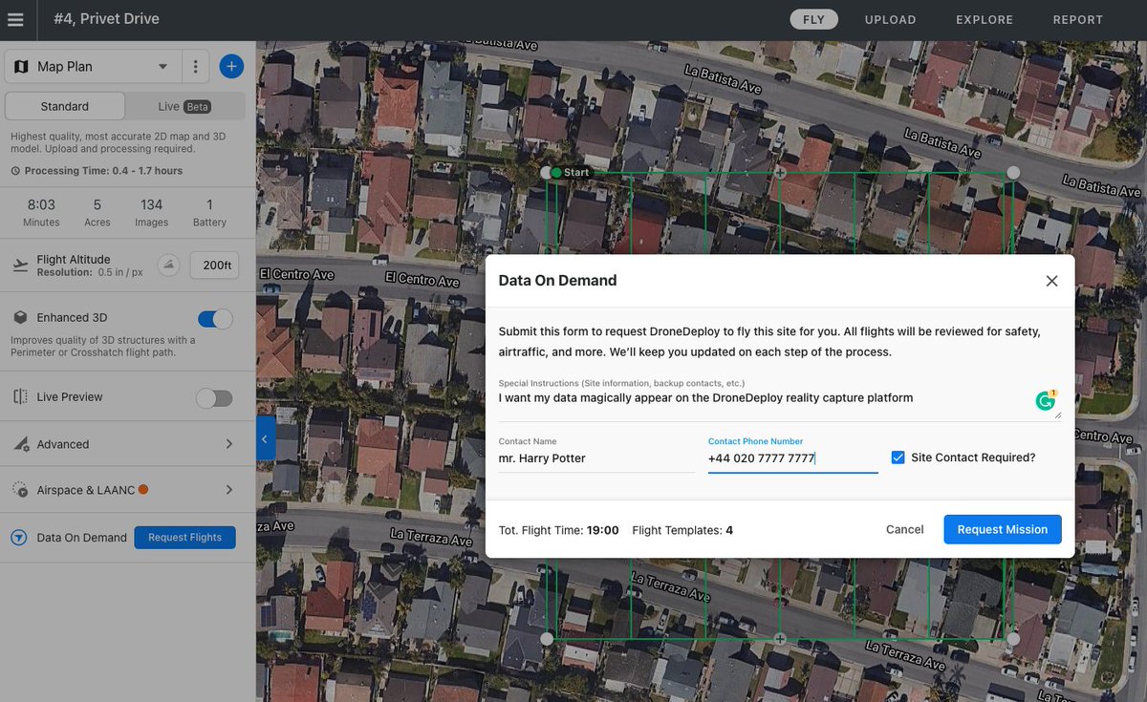Image resolution: width=1147 pixels, height=702 pixels.
Task: Click the Flight Altitude plane icon
Action: coord(21,266)
